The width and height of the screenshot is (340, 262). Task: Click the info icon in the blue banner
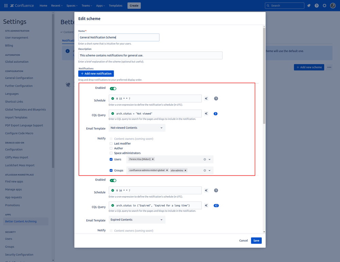68,51
